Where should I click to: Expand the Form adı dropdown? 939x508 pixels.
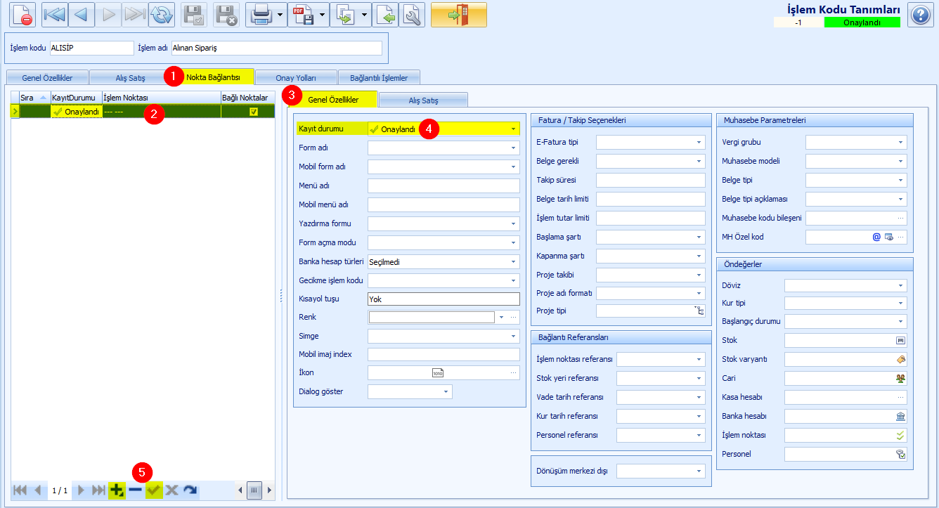(x=514, y=148)
